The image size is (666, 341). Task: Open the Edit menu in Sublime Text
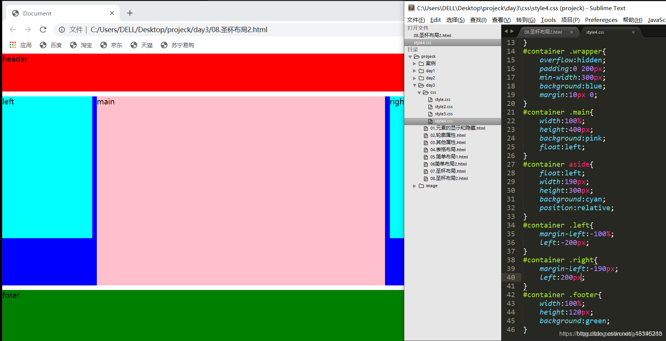pos(435,20)
